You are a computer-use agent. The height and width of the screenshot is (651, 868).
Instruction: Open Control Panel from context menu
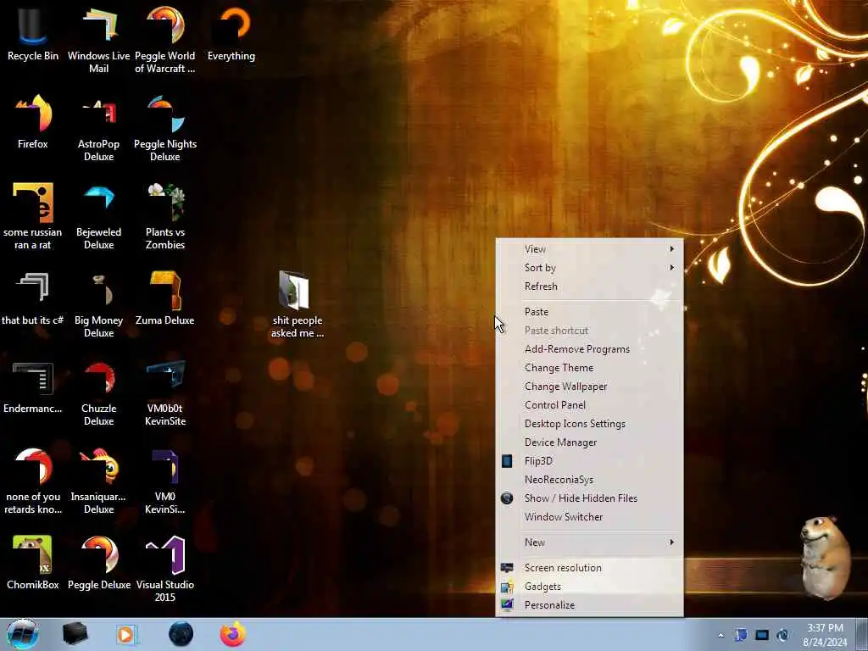590,405
